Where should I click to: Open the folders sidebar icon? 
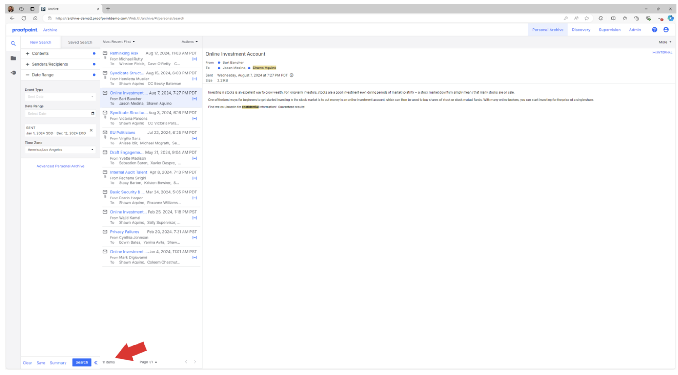(13, 58)
